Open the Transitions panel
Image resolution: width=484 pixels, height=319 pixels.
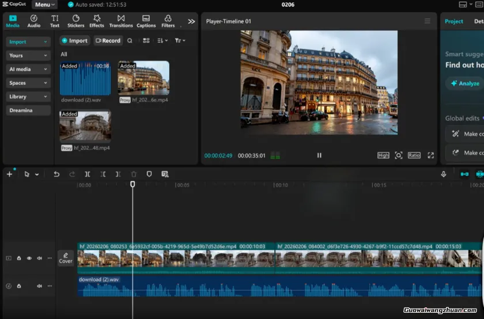pos(120,21)
